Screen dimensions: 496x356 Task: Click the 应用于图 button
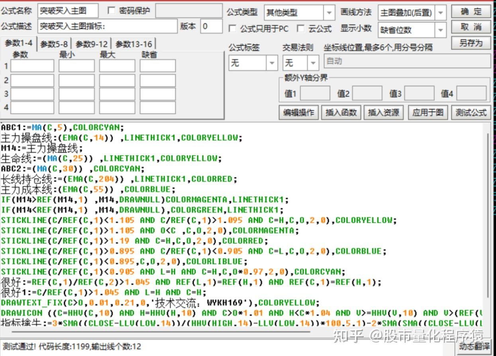point(428,112)
